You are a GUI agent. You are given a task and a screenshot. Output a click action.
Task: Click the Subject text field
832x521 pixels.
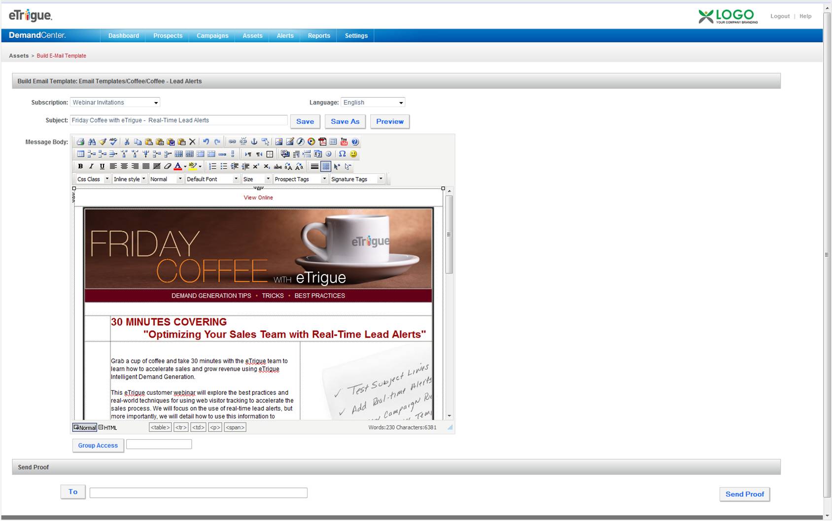pyautogui.click(x=178, y=120)
